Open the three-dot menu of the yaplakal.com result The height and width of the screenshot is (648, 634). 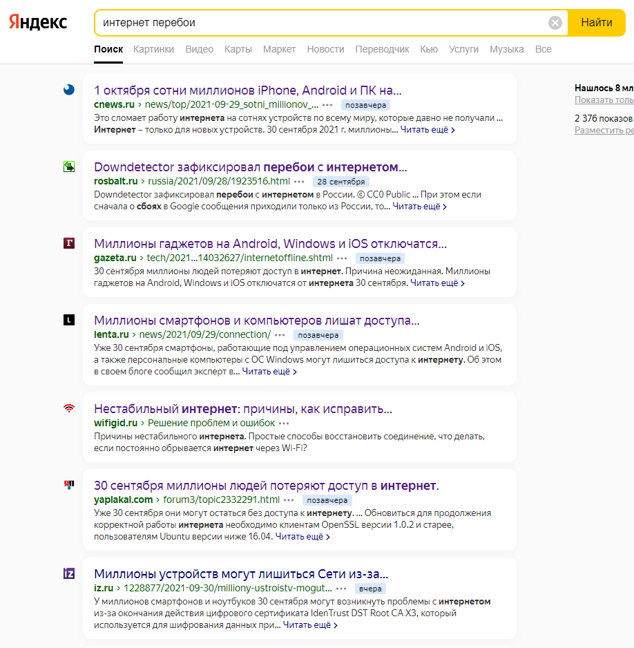pos(289,500)
